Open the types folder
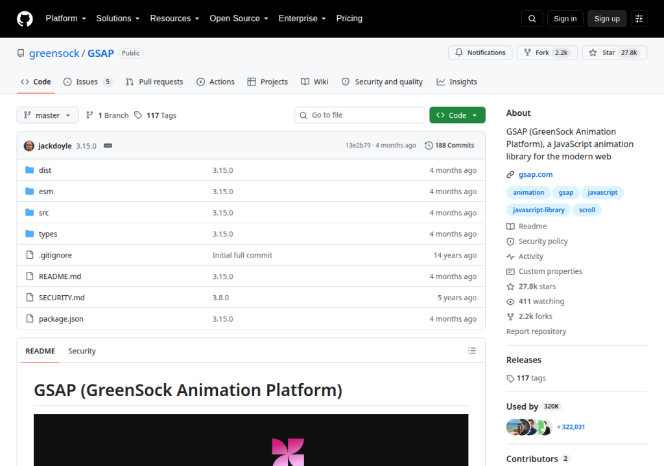The image size is (664, 466). 48,234
